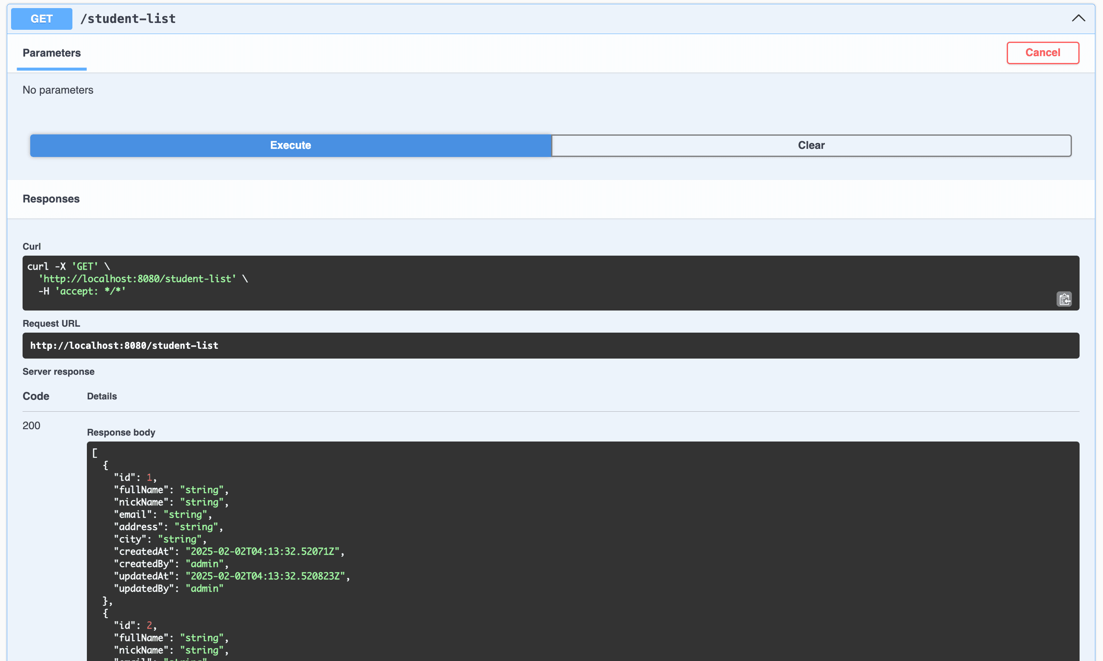
Task: Execute the GET request
Action: 291,145
